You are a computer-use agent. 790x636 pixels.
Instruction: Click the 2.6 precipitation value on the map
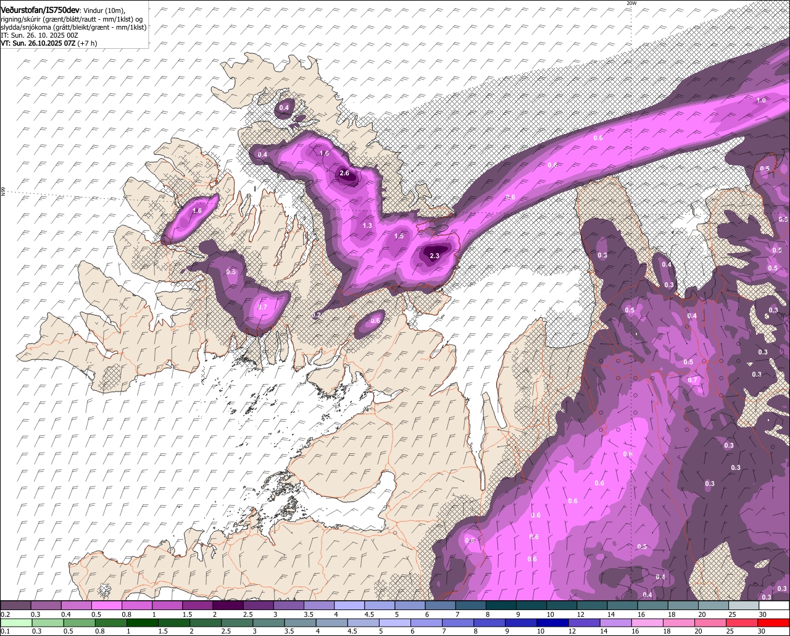(x=344, y=174)
